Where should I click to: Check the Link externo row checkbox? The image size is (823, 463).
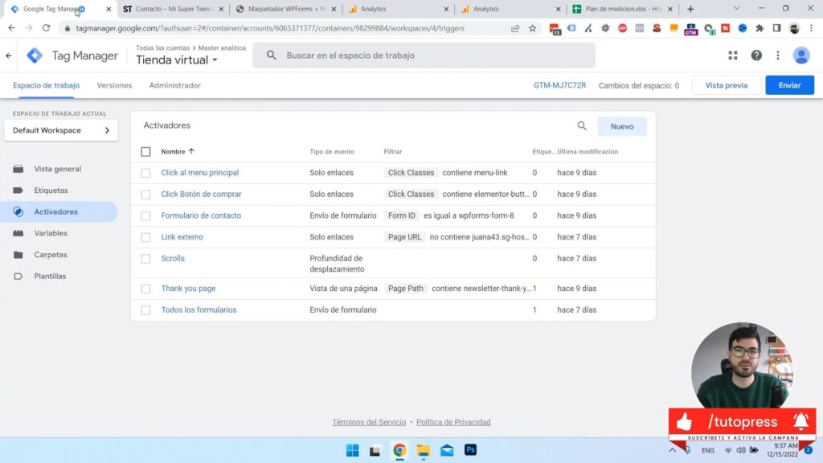[145, 237]
